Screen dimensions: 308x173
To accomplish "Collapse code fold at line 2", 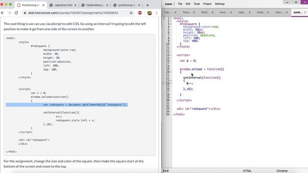I will tap(171, 21).
